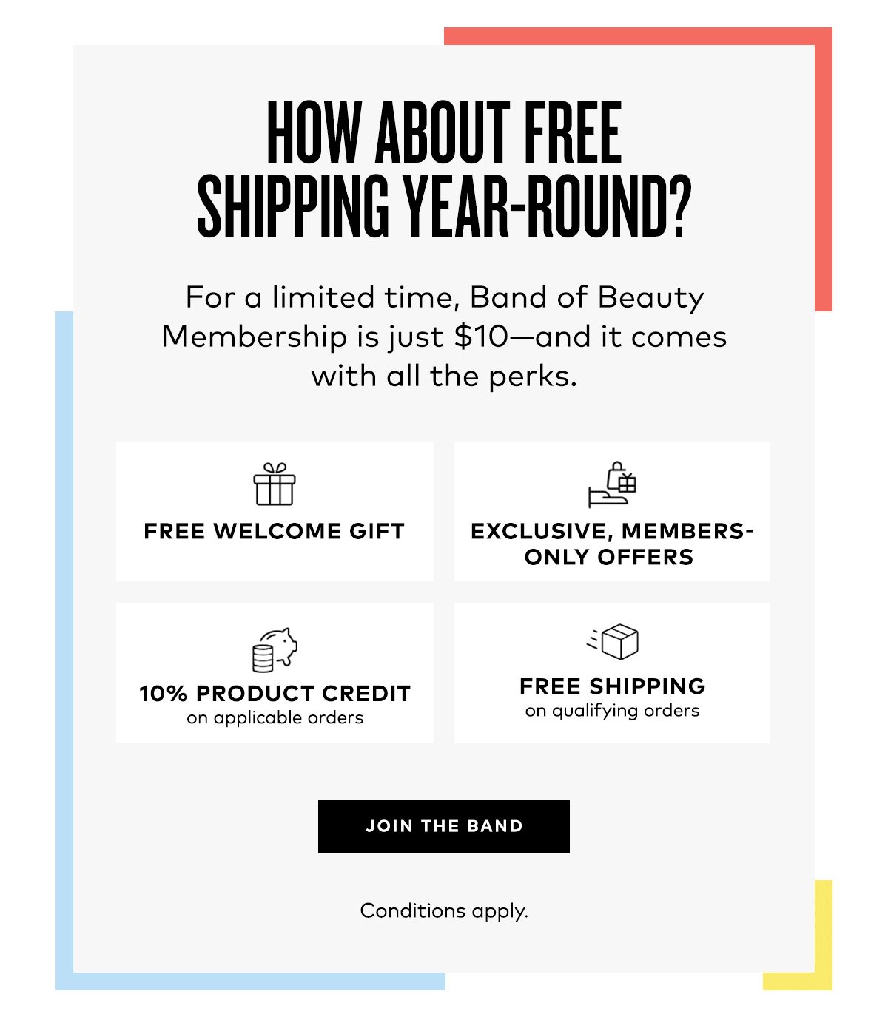Click the 'with all the perks.' text line
This screenshot has width=888, height=1014.
444,376
